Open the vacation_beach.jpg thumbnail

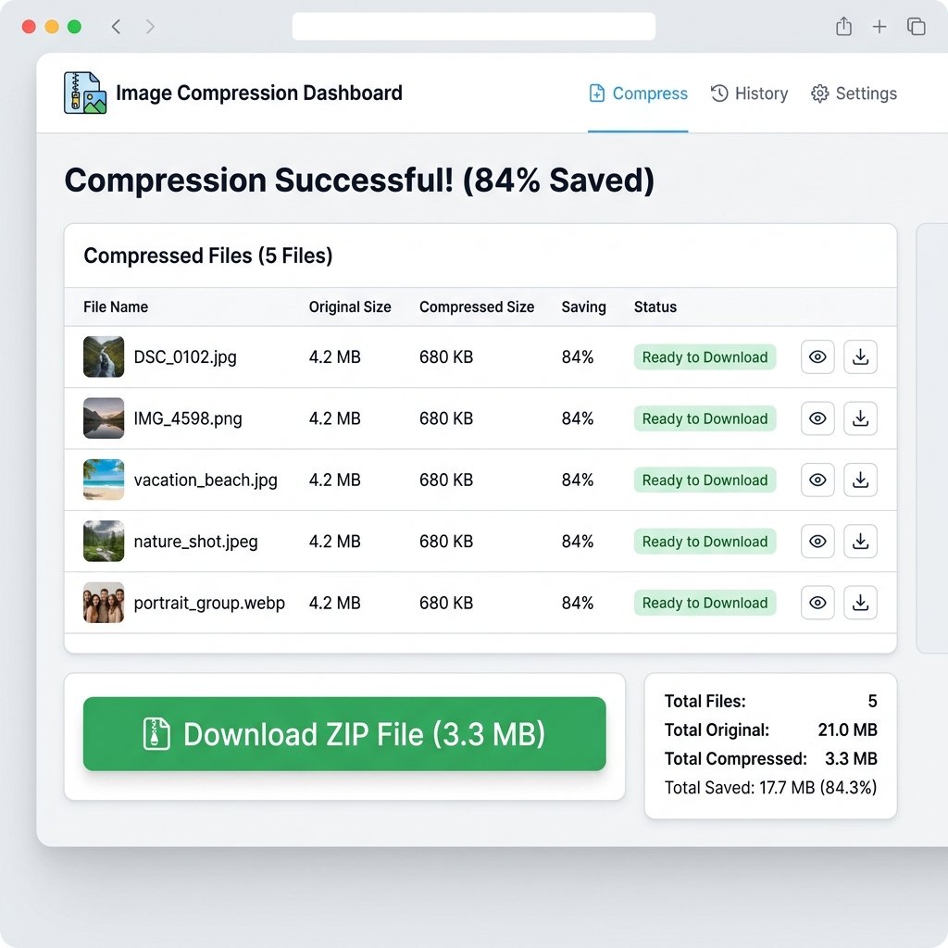(x=104, y=480)
